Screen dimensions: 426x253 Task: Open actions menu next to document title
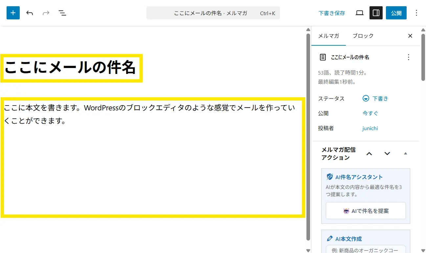point(409,57)
